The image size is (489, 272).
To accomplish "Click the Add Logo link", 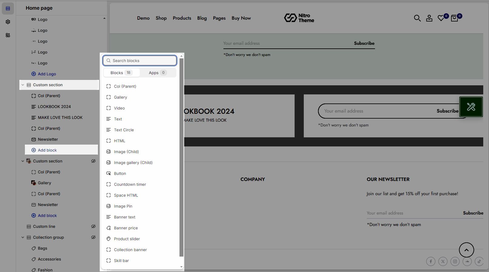I will (x=44, y=74).
